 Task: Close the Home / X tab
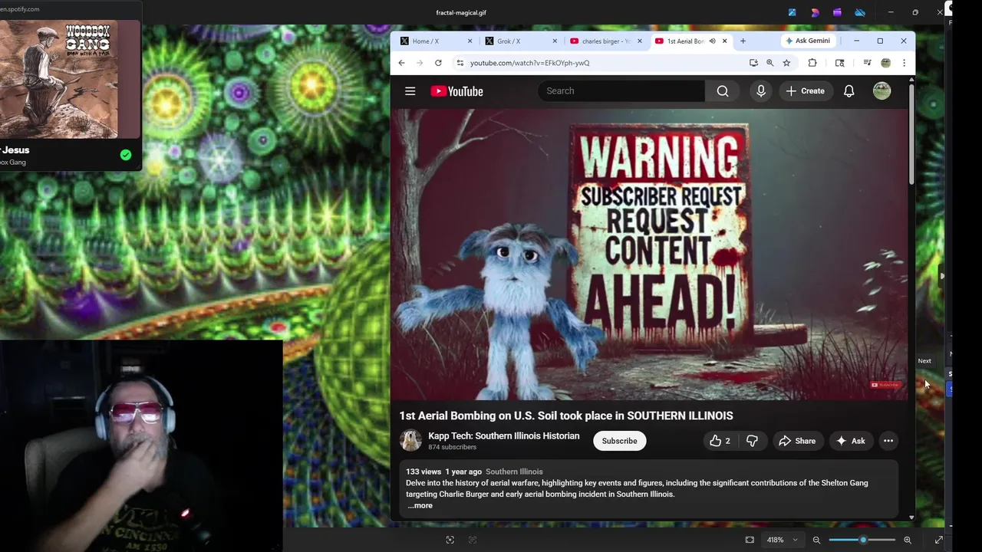(470, 41)
